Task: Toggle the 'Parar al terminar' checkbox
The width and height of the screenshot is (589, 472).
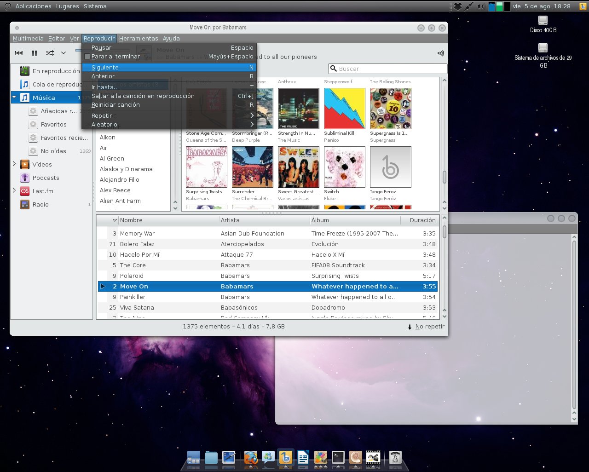Action: (87, 57)
